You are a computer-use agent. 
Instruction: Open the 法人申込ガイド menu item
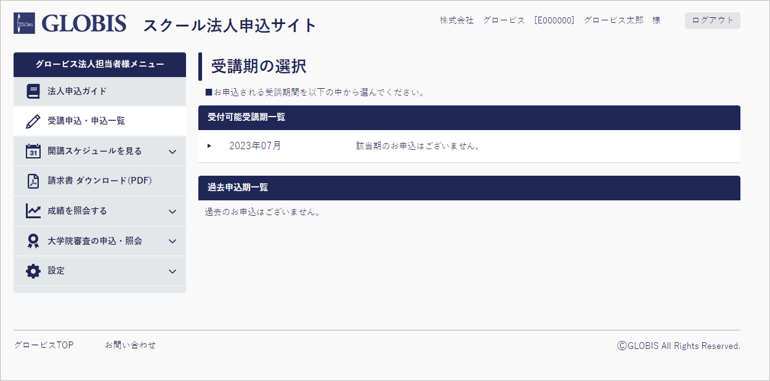(x=100, y=91)
